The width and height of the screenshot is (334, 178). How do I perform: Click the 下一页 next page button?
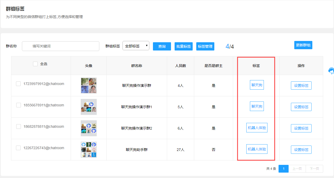click(314, 169)
